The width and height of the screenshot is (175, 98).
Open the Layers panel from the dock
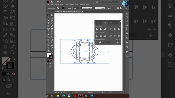[127, 52]
